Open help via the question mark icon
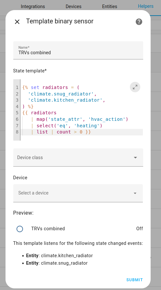 pos(139,22)
